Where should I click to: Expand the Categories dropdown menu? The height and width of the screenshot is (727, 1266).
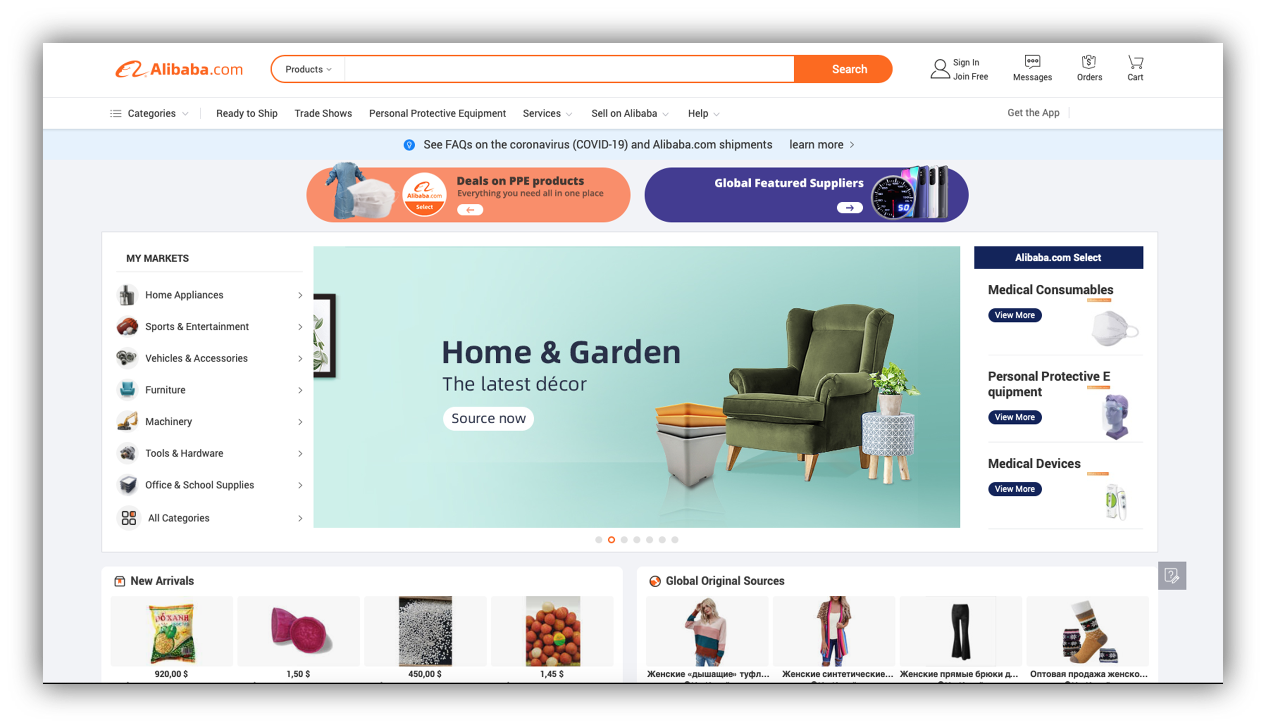click(152, 113)
